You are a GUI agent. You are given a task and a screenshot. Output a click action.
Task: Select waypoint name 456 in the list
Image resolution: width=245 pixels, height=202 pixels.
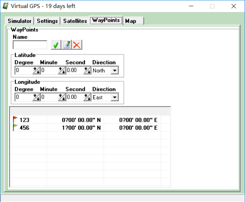click(x=24, y=128)
